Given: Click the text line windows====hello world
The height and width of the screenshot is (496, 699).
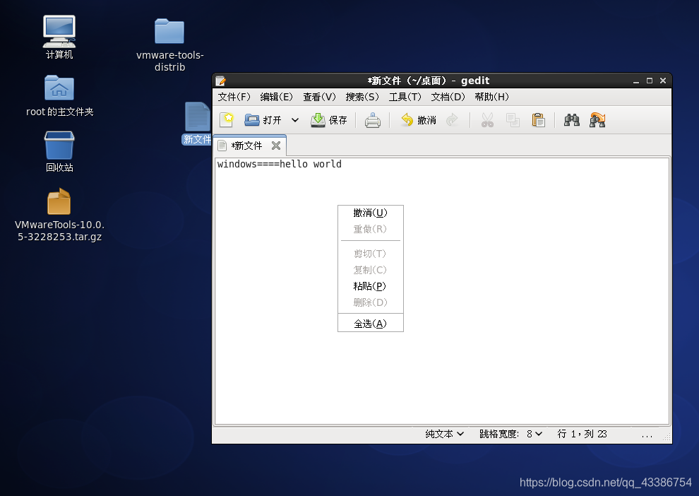Looking at the screenshot, I should [x=280, y=164].
